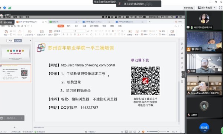This screenshot has height=134, width=223.
Task: Click the Paste icon in the ribbon
Action: [x=6, y=32]
